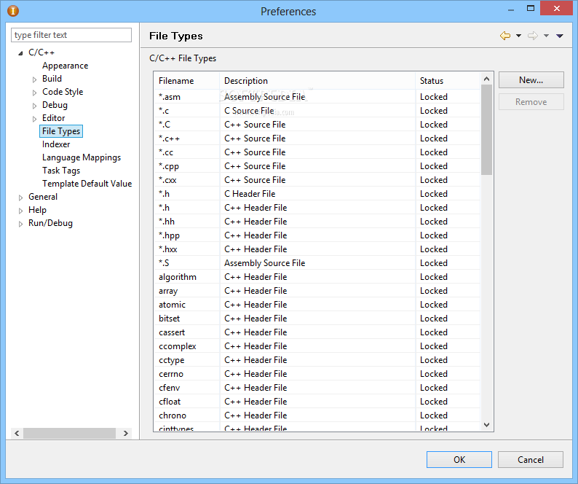
Task: Confirm with the OK button
Action: click(x=459, y=459)
